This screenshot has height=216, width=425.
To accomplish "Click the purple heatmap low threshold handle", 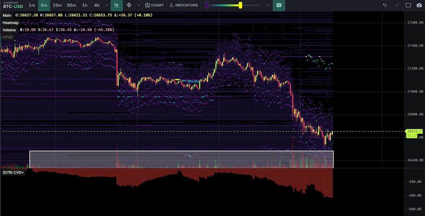I will pyautogui.click(x=207, y=5).
